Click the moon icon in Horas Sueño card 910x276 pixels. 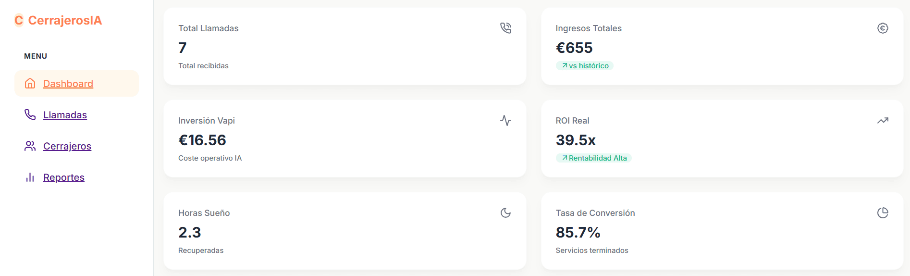(x=505, y=213)
